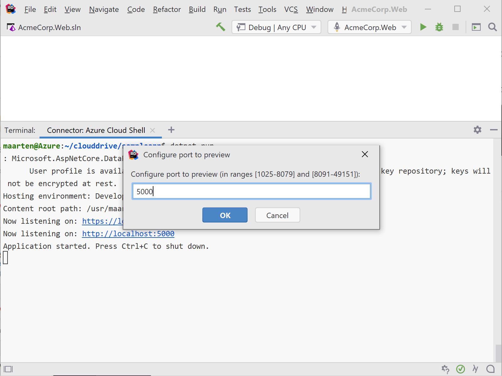Maximize the Rider window

pos(457,9)
